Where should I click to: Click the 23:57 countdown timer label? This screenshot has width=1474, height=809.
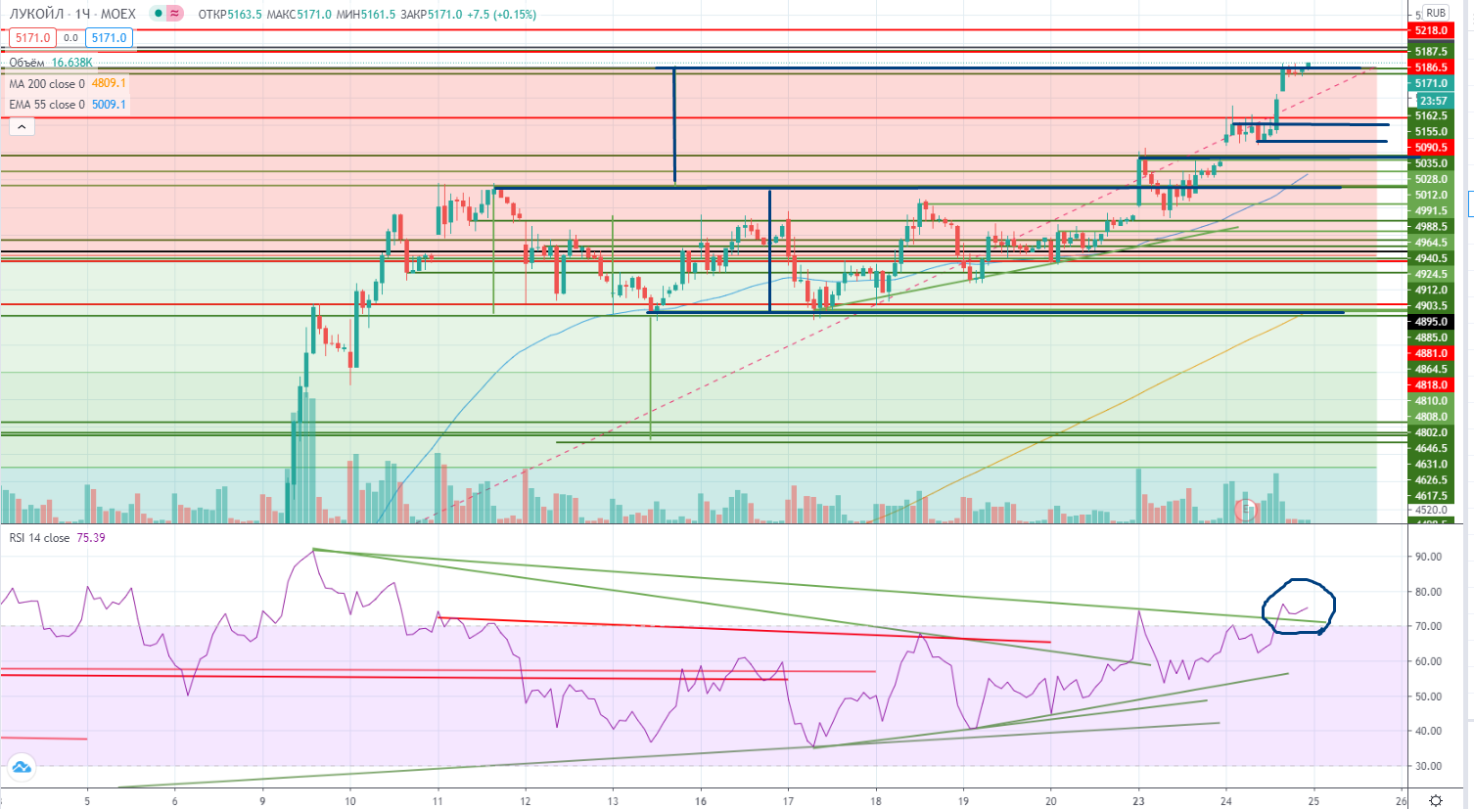tap(1432, 101)
